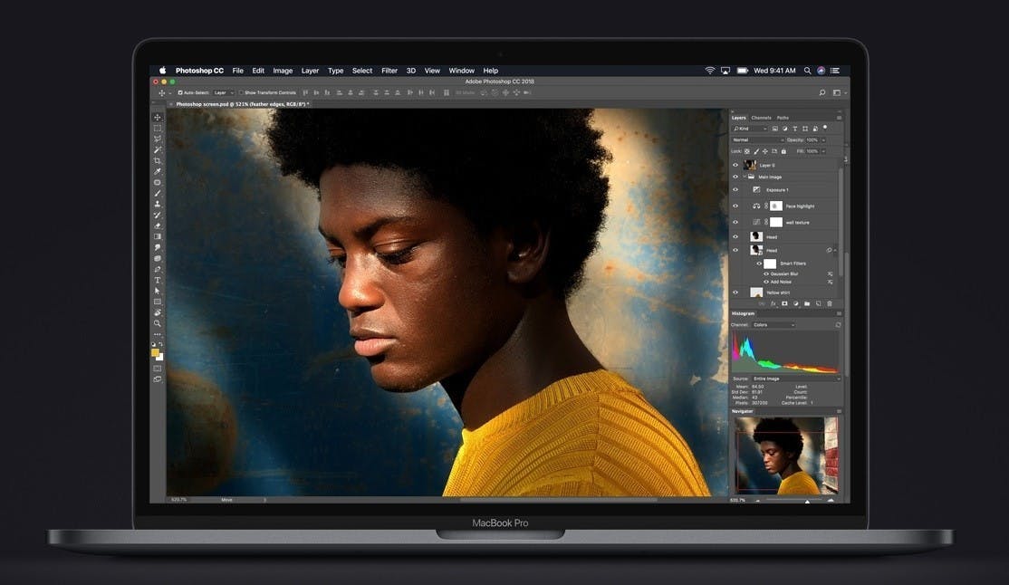The width and height of the screenshot is (1009, 585).
Task: Open Siri from the menu bar
Action: (x=822, y=71)
